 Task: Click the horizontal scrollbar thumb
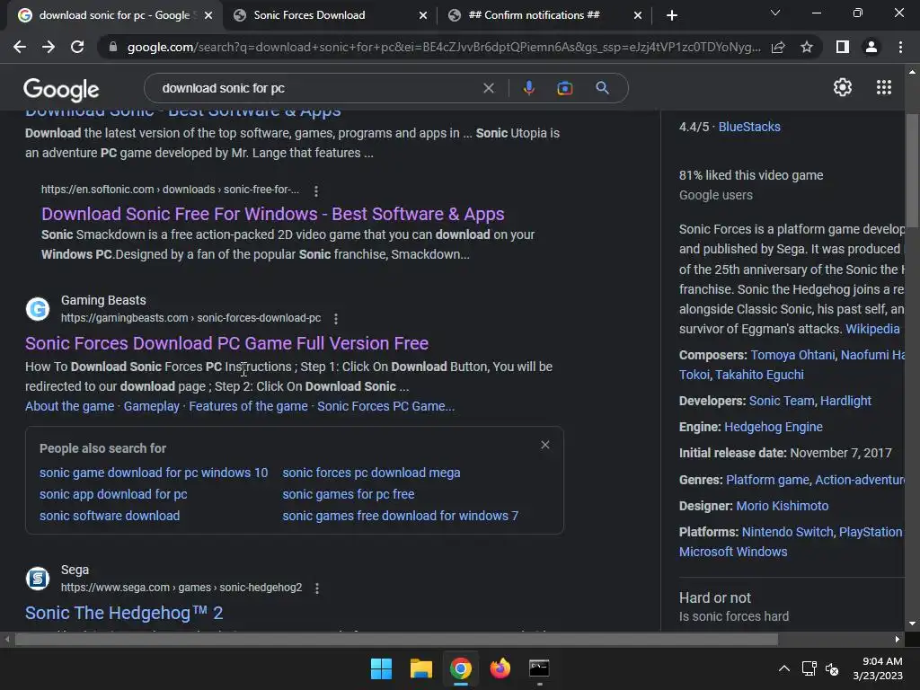tap(396, 639)
